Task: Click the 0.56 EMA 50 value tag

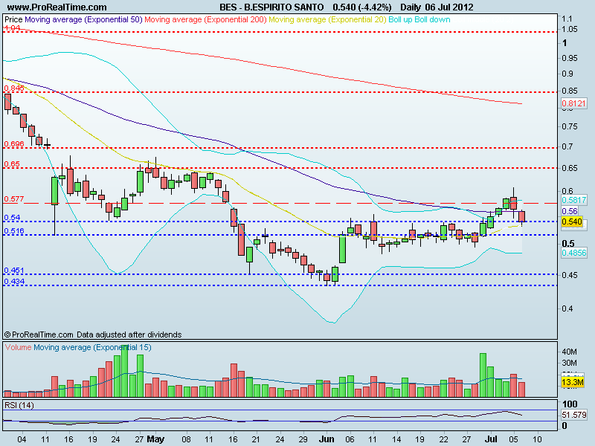Action: (570, 211)
